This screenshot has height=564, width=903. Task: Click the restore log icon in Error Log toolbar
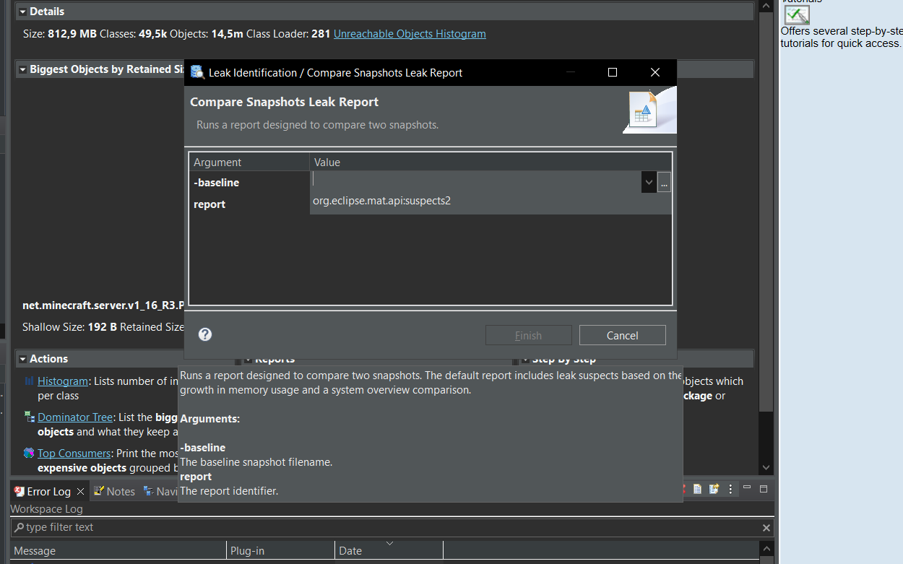[x=714, y=489]
